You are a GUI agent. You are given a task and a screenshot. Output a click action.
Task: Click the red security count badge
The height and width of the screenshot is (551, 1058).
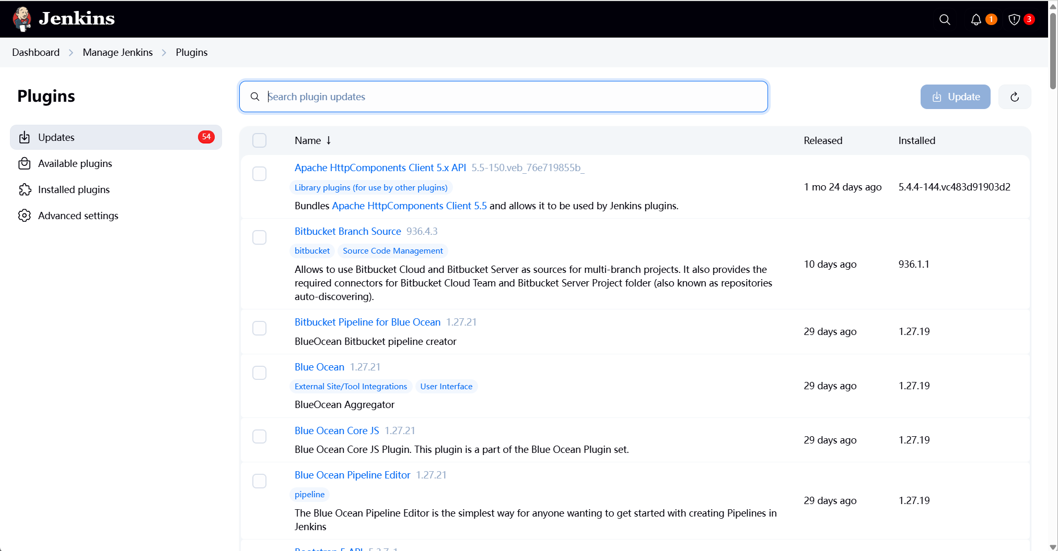(x=1029, y=19)
